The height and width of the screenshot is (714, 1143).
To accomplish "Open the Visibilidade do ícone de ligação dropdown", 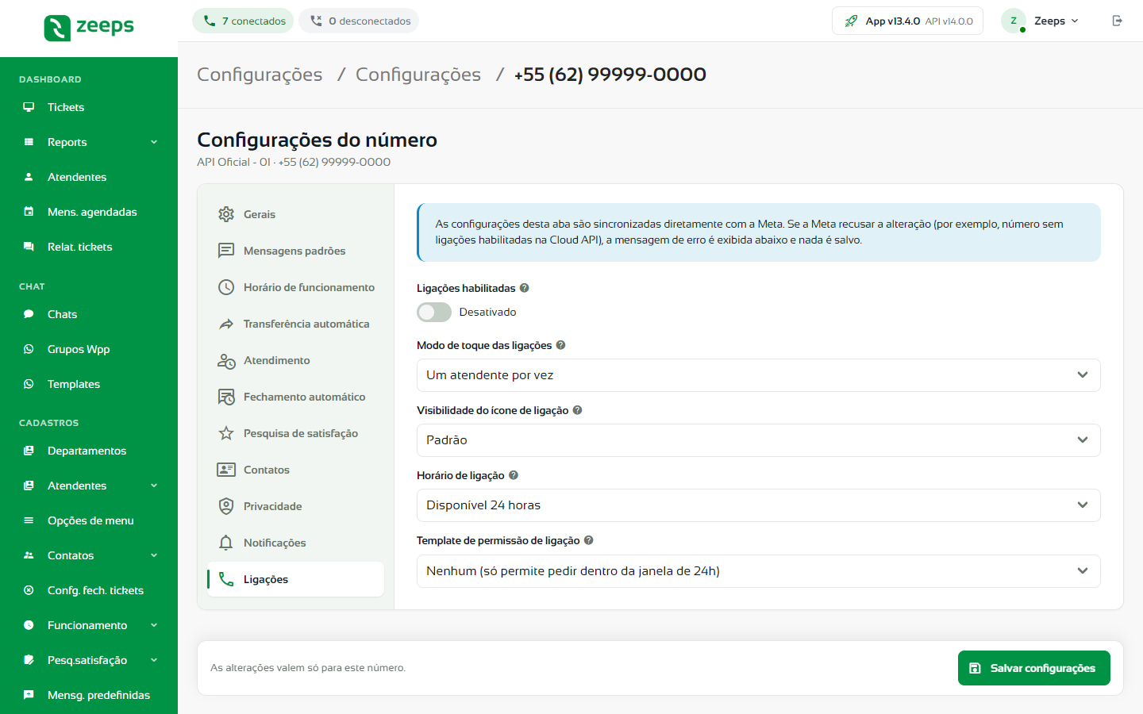I will (x=758, y=440).
